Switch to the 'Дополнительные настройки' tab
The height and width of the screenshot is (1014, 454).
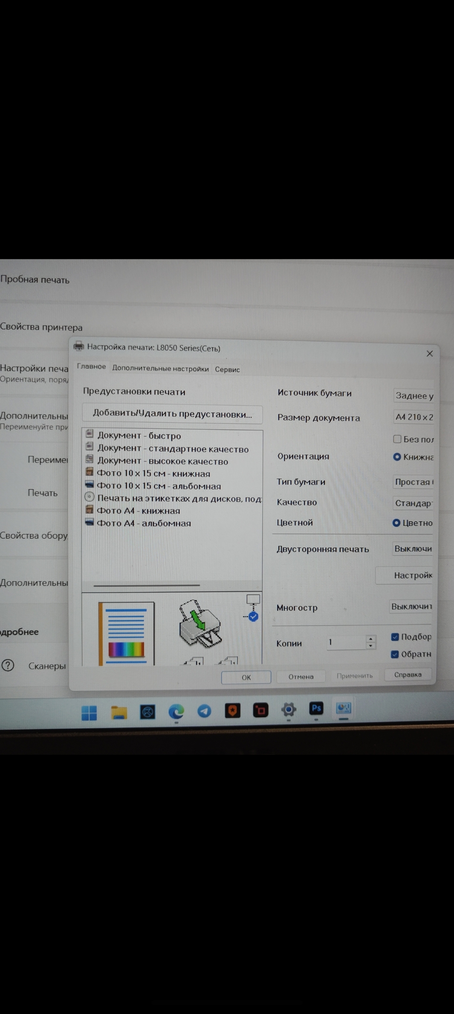[x=160, y=369]
